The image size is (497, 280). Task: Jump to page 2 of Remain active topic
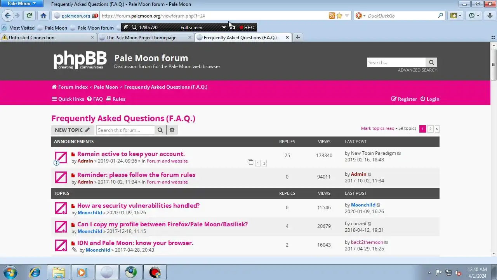tap(264, 163)
